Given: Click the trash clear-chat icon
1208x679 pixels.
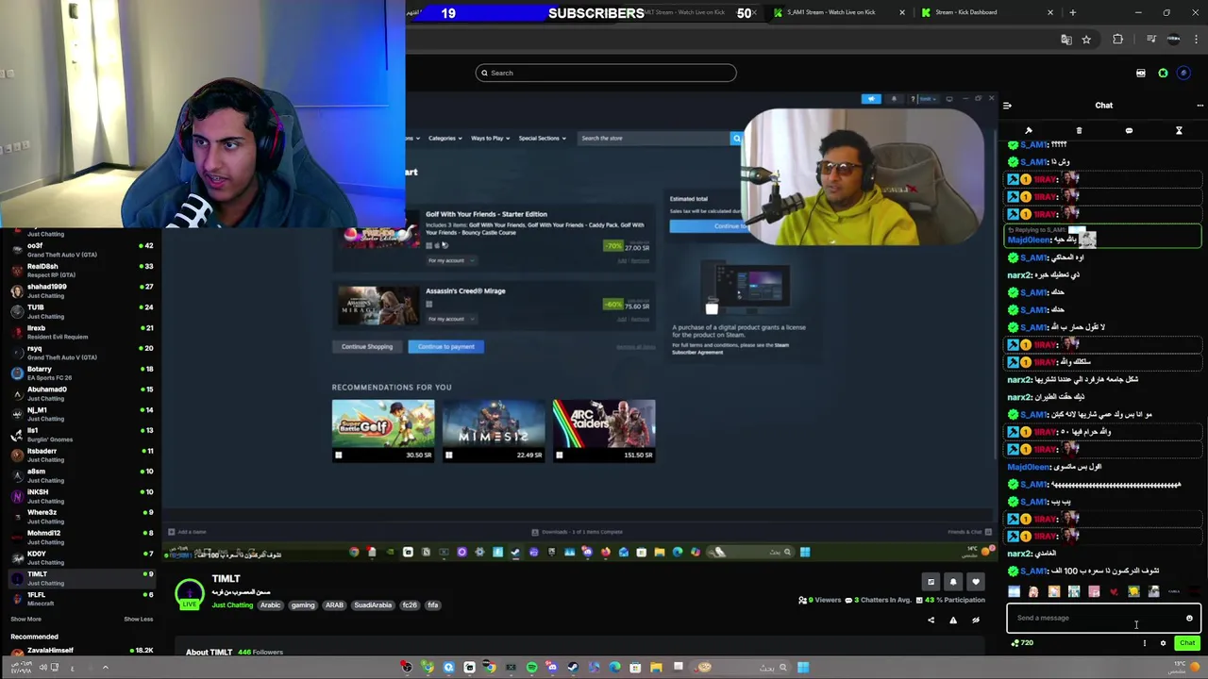Looking at the screenshot, I should pyautogui.click(x=1079, y=130).
